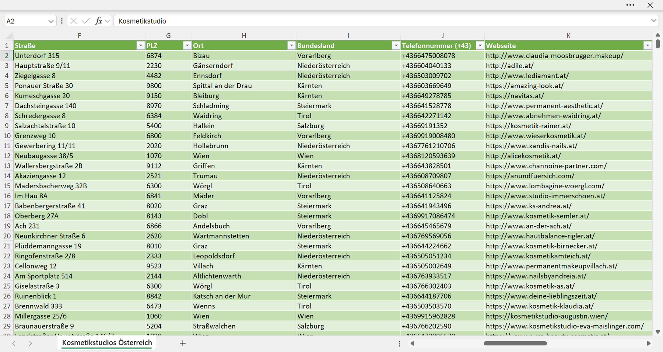Click the confirm formula checkmark icon
Viewport: 663px width, 352px height.
point(86,21)
